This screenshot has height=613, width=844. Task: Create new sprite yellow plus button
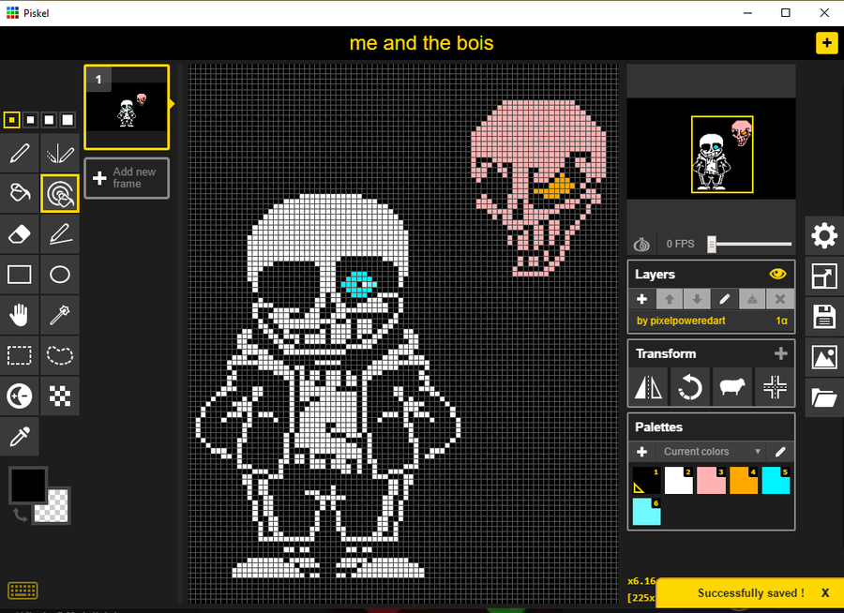coord(827,43)
